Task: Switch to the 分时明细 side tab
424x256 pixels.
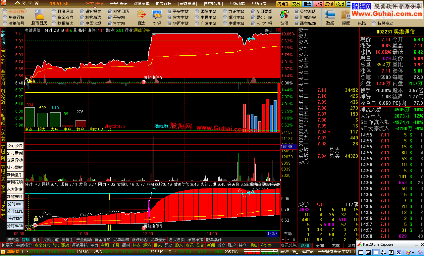Action: [x=3, y=117]
